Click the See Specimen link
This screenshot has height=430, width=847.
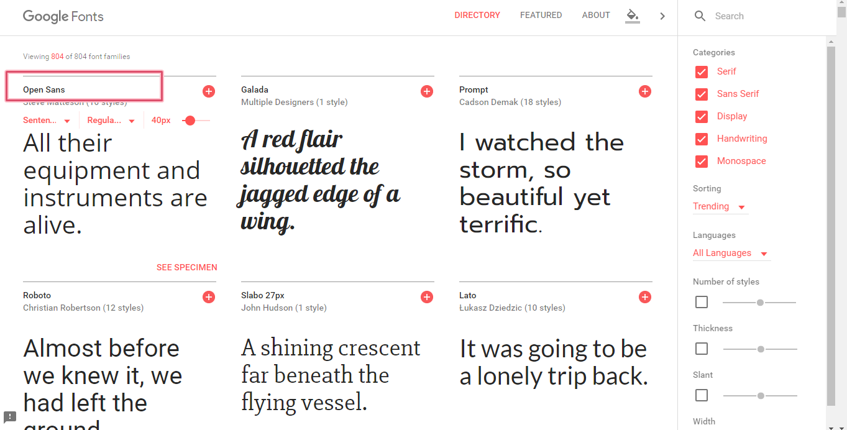tap(187, 268)
